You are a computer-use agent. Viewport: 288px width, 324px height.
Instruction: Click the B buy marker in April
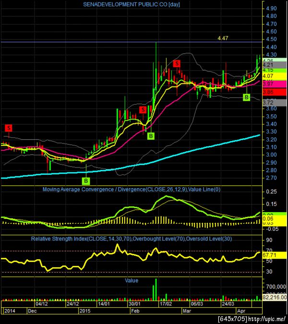pyautogui.click(x=246, y=97)
